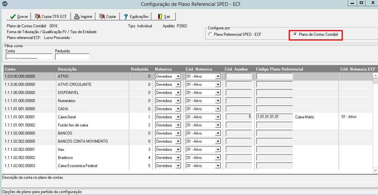Open Cód. Natureza dropdown for BANCOS row

218,133
